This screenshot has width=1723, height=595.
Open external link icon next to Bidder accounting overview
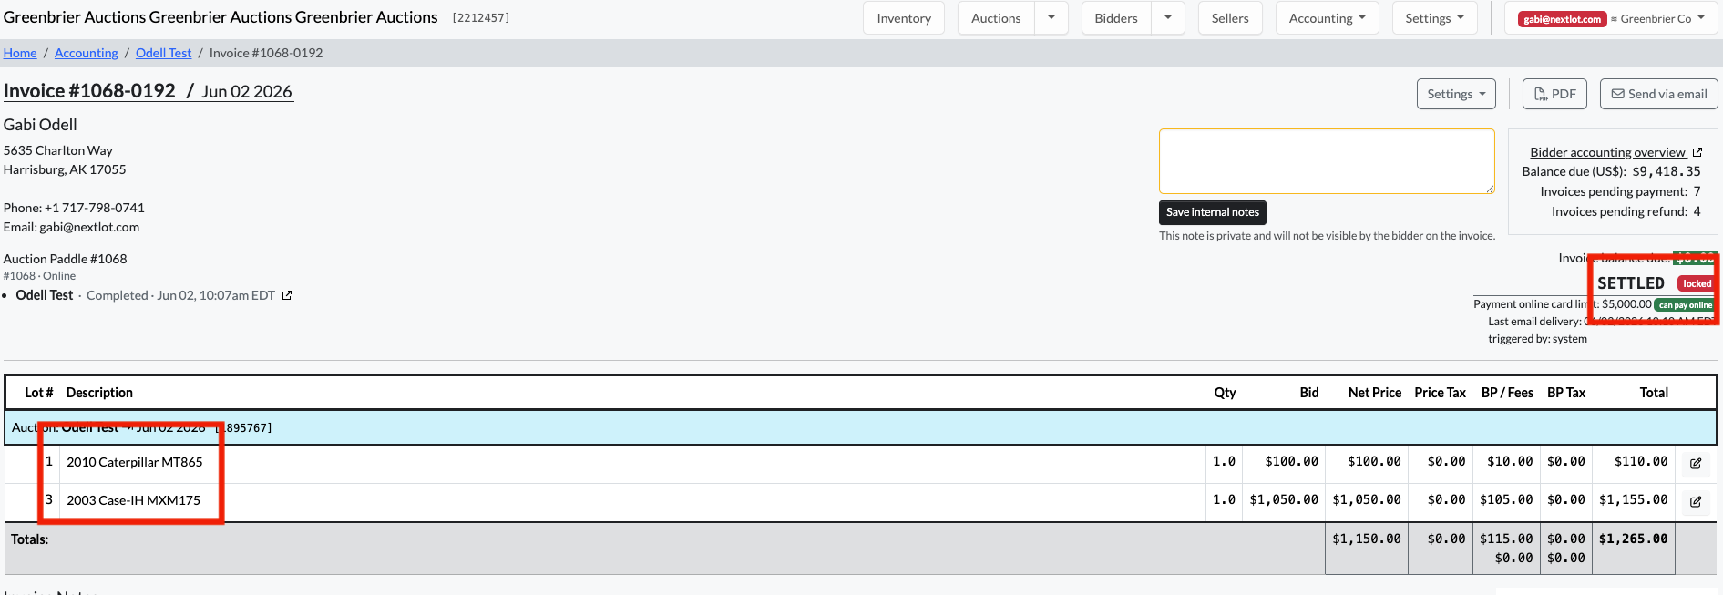pos(1697,152)
